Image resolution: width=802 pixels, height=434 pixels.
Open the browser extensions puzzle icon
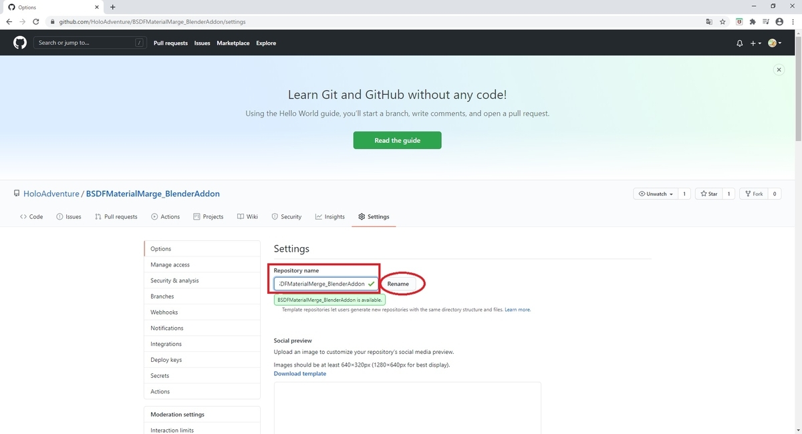coord(753,21)
